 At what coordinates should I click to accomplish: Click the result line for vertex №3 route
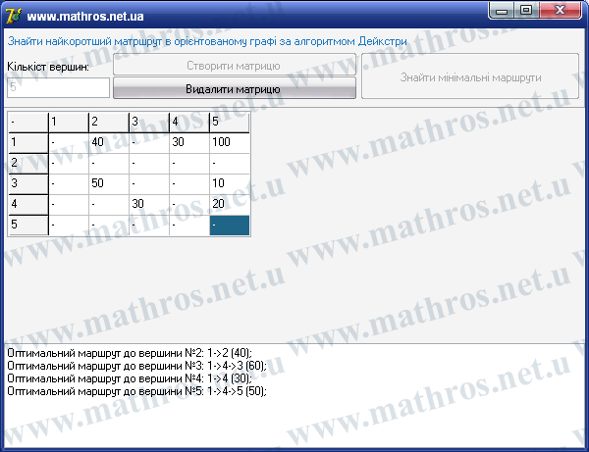tap(136, 366)
